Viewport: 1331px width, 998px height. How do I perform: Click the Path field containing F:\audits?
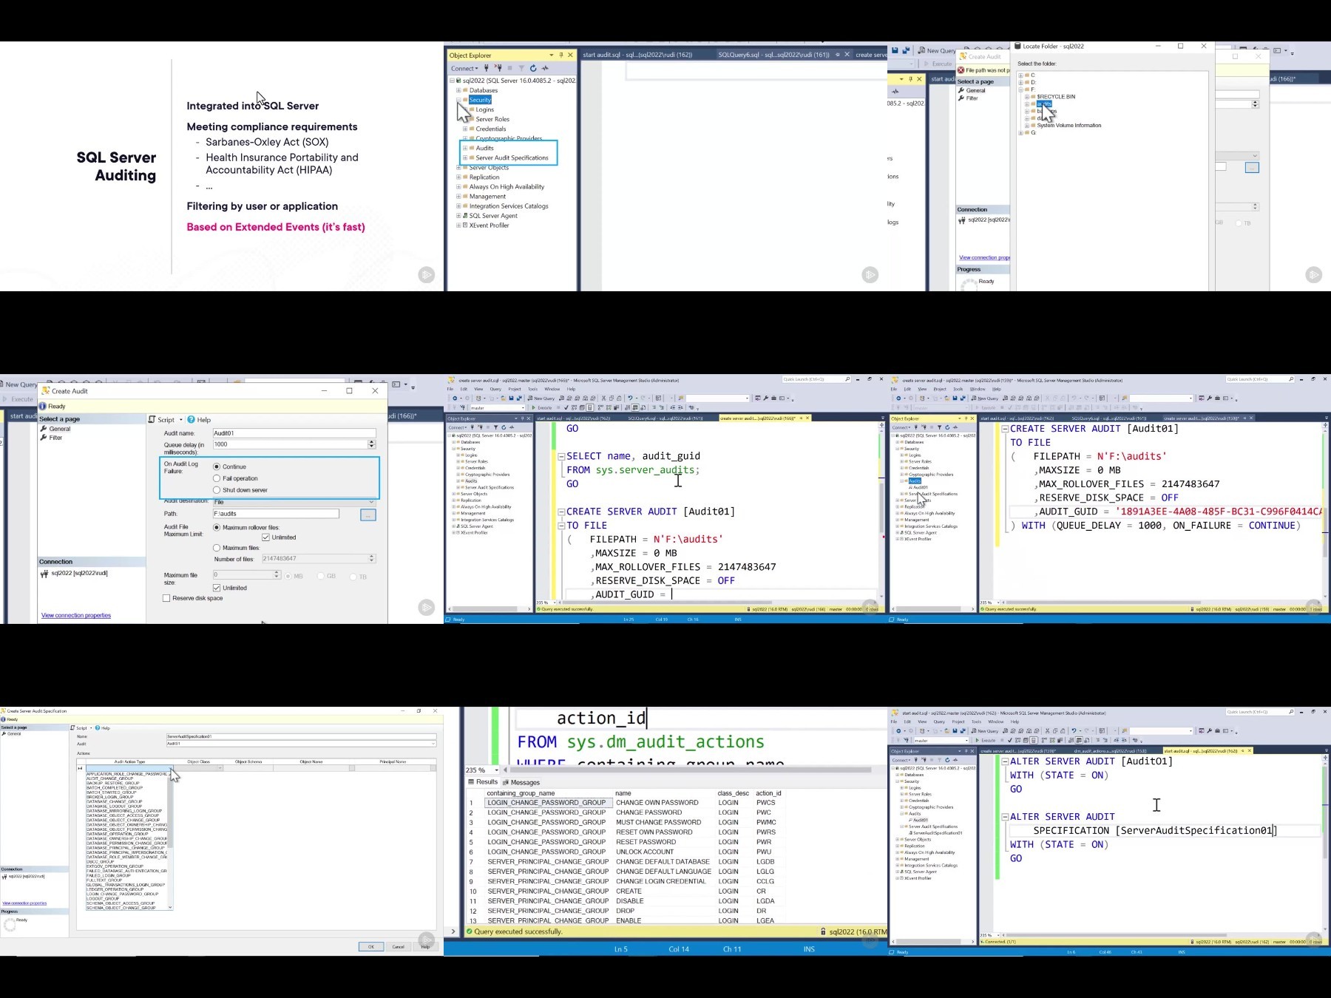[x=276, y=513]
